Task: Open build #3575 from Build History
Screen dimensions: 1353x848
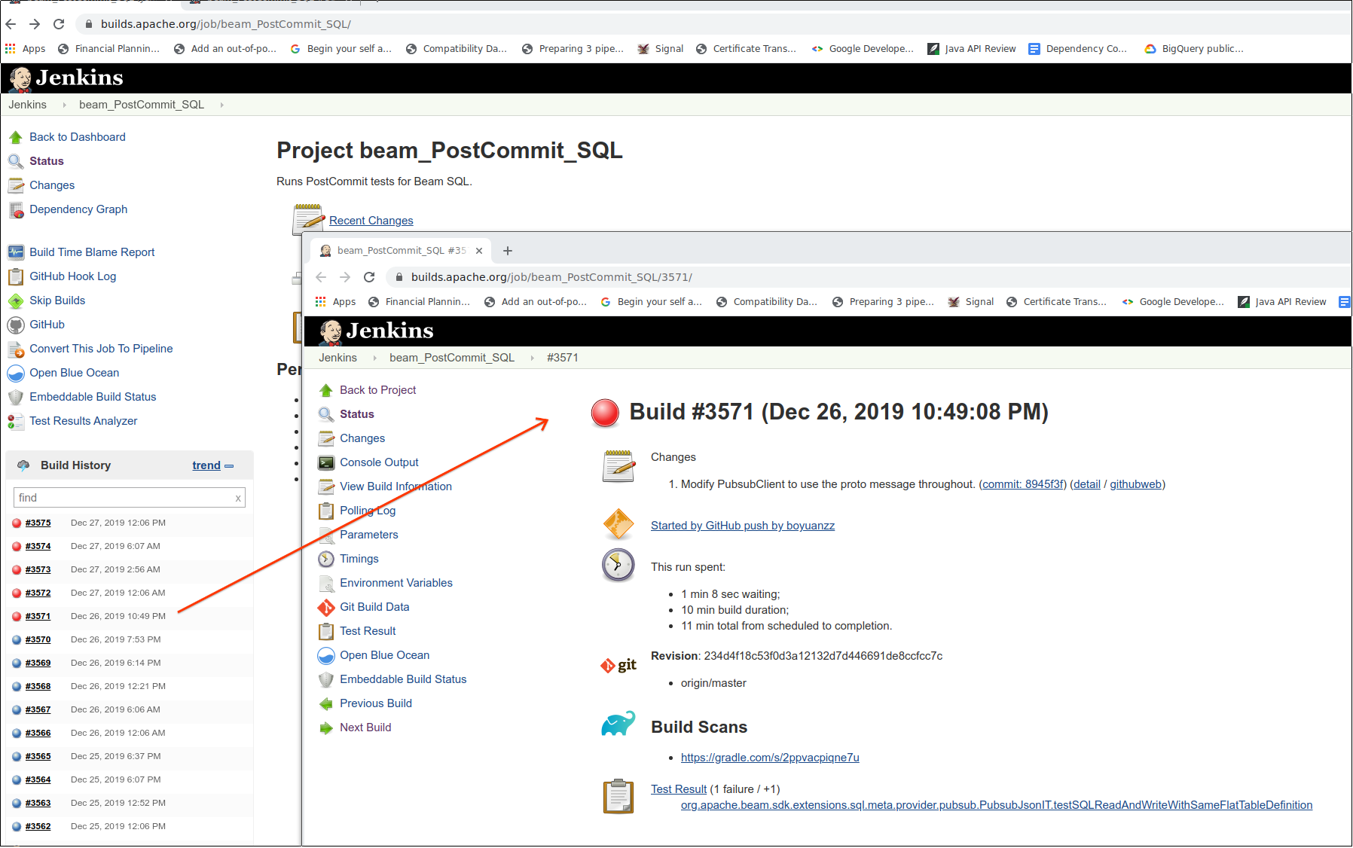Action: click(x=38, y=523)
